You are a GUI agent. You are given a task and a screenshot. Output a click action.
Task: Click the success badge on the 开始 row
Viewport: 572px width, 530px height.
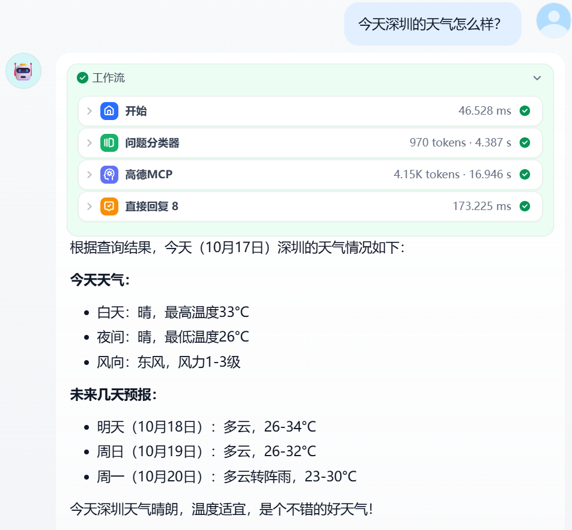[525, 111]
